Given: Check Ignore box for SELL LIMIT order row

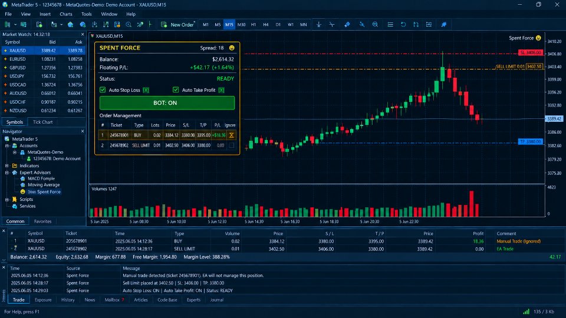Looking at the screenshot, I should pos(231,145).
